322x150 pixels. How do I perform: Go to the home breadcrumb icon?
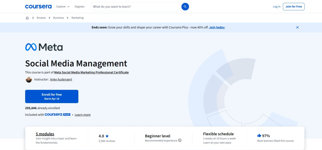(x=27, y=18)
